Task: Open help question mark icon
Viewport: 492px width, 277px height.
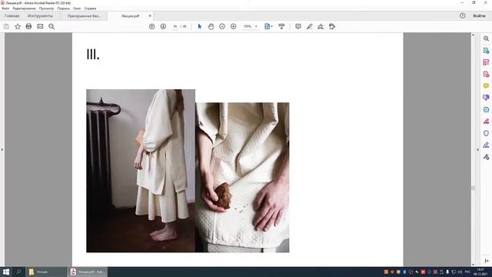Action: click(463, 15)
